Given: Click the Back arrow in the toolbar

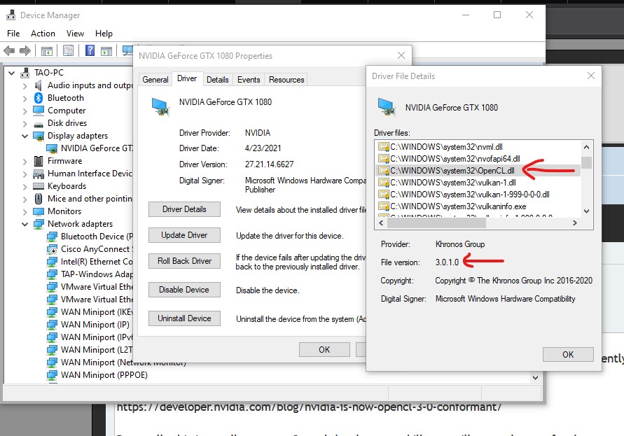Looking at the screenshot, I should point(9,50).
